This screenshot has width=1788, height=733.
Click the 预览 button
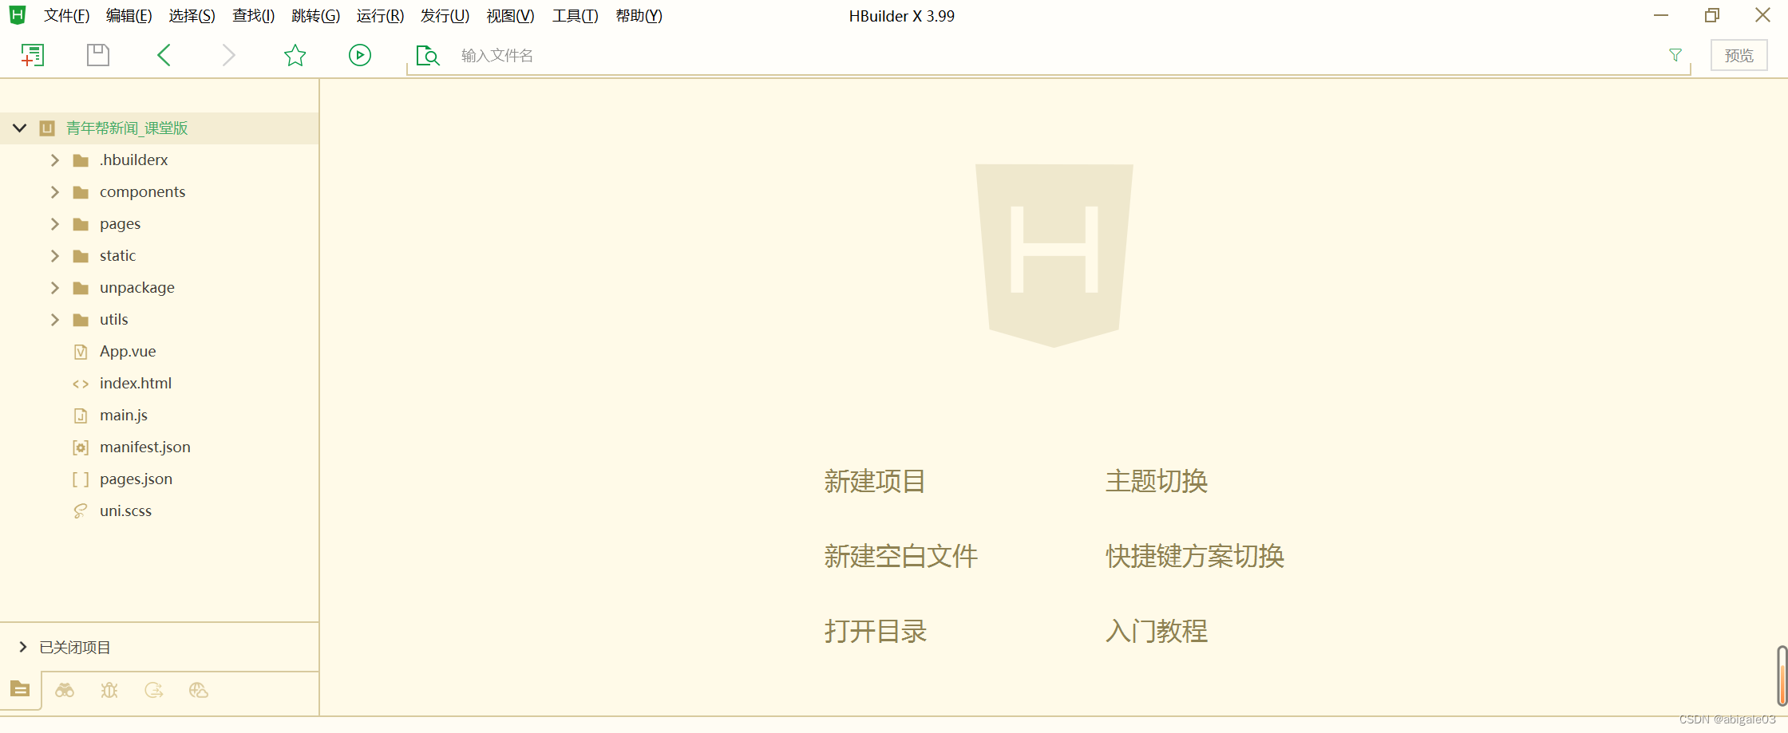point(1739,55)
